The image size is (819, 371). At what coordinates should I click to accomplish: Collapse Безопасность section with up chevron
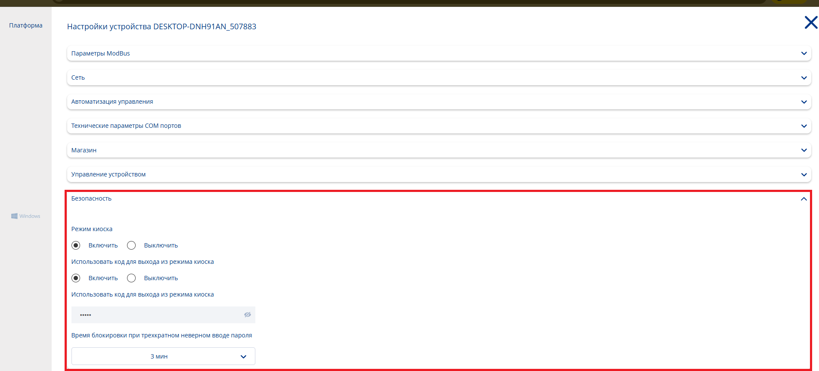pyautogui.click(x=803, y=199)
